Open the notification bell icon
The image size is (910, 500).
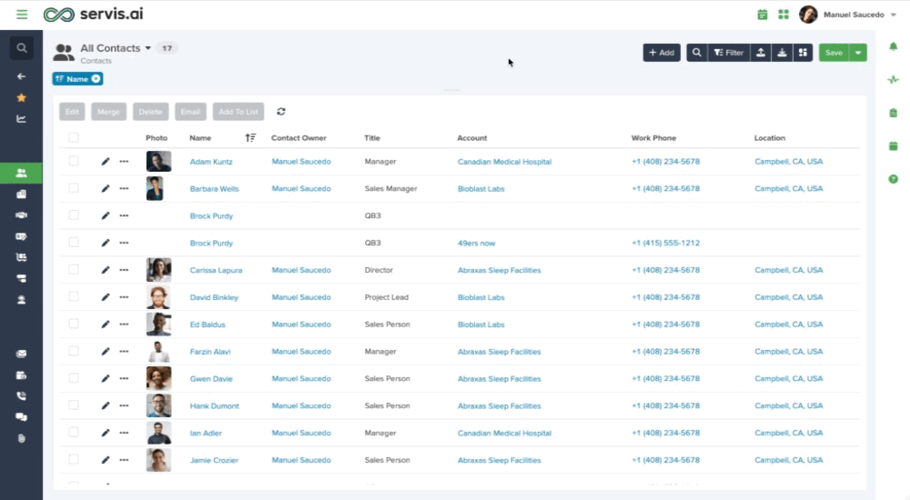(894, 46)
